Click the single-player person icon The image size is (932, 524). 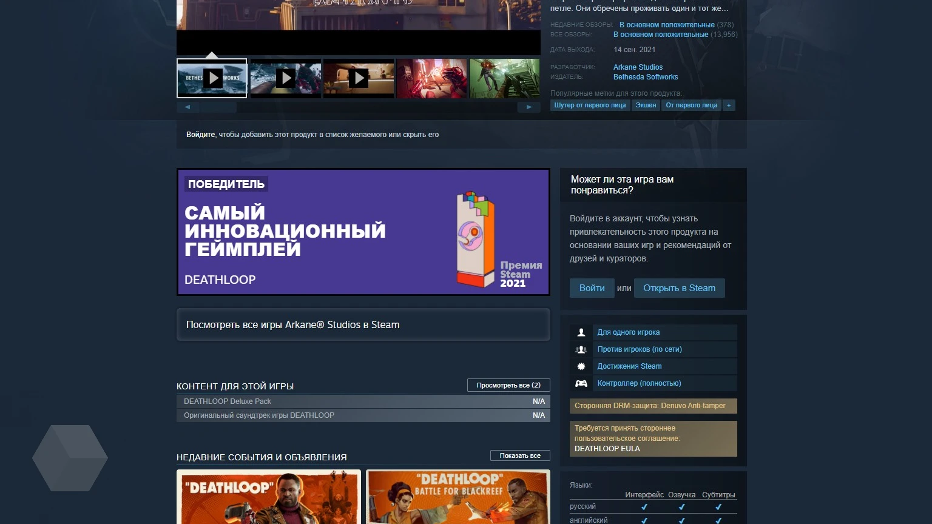coord(581,332)
